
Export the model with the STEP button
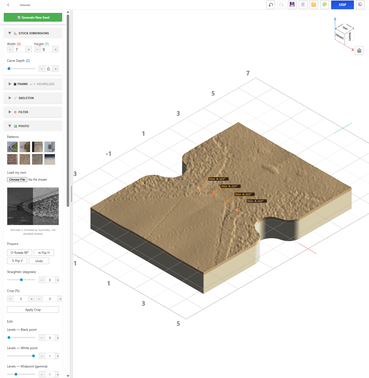[x=342, y=5]
